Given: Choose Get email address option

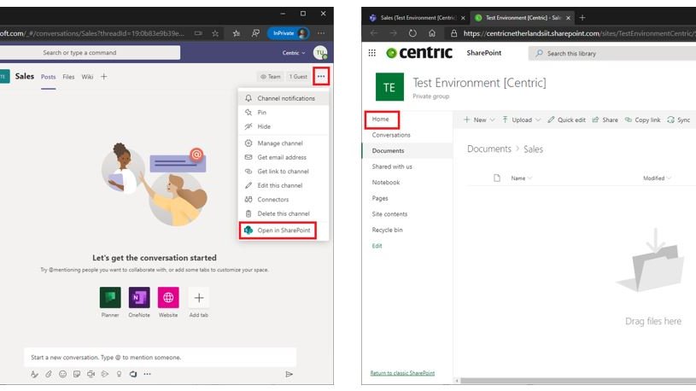Looking at the screenshot, I should pyautogui.click(x=284, y=157).
